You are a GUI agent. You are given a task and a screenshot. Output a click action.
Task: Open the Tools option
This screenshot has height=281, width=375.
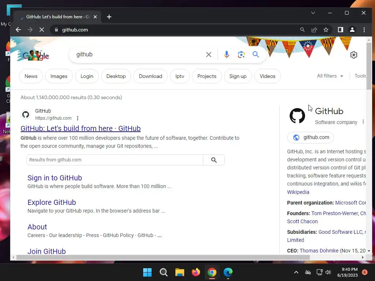pyautogui.click(x=360, y=76)
